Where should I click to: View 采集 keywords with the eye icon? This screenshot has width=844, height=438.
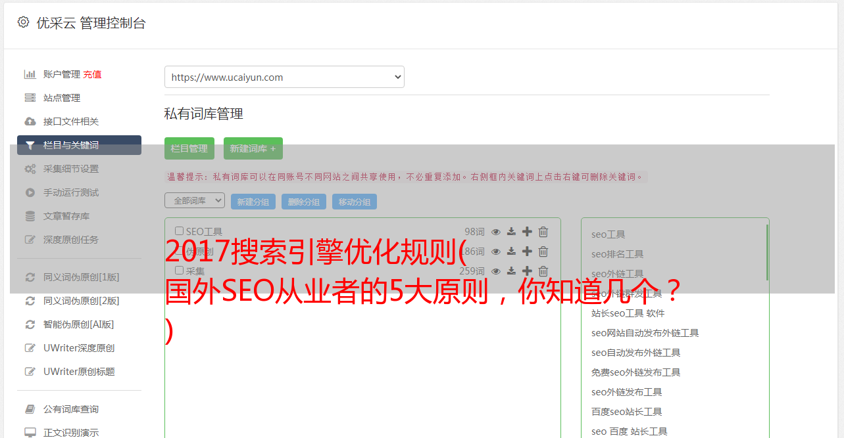[496, 271]
